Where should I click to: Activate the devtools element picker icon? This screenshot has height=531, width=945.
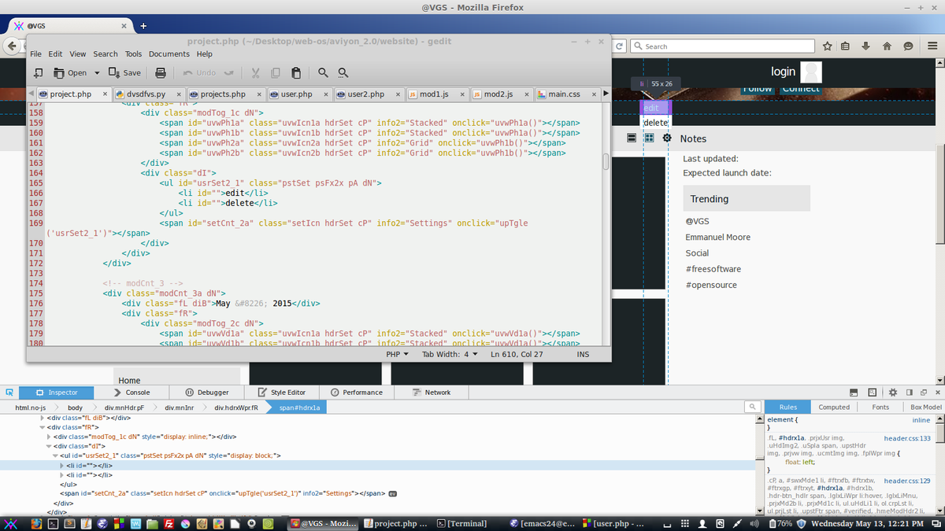(9, 392)
